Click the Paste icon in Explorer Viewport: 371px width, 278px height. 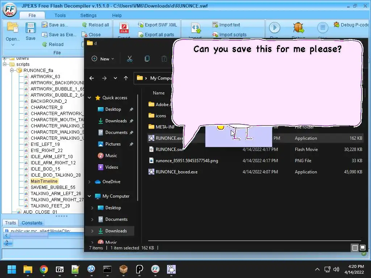pos(164,59)
